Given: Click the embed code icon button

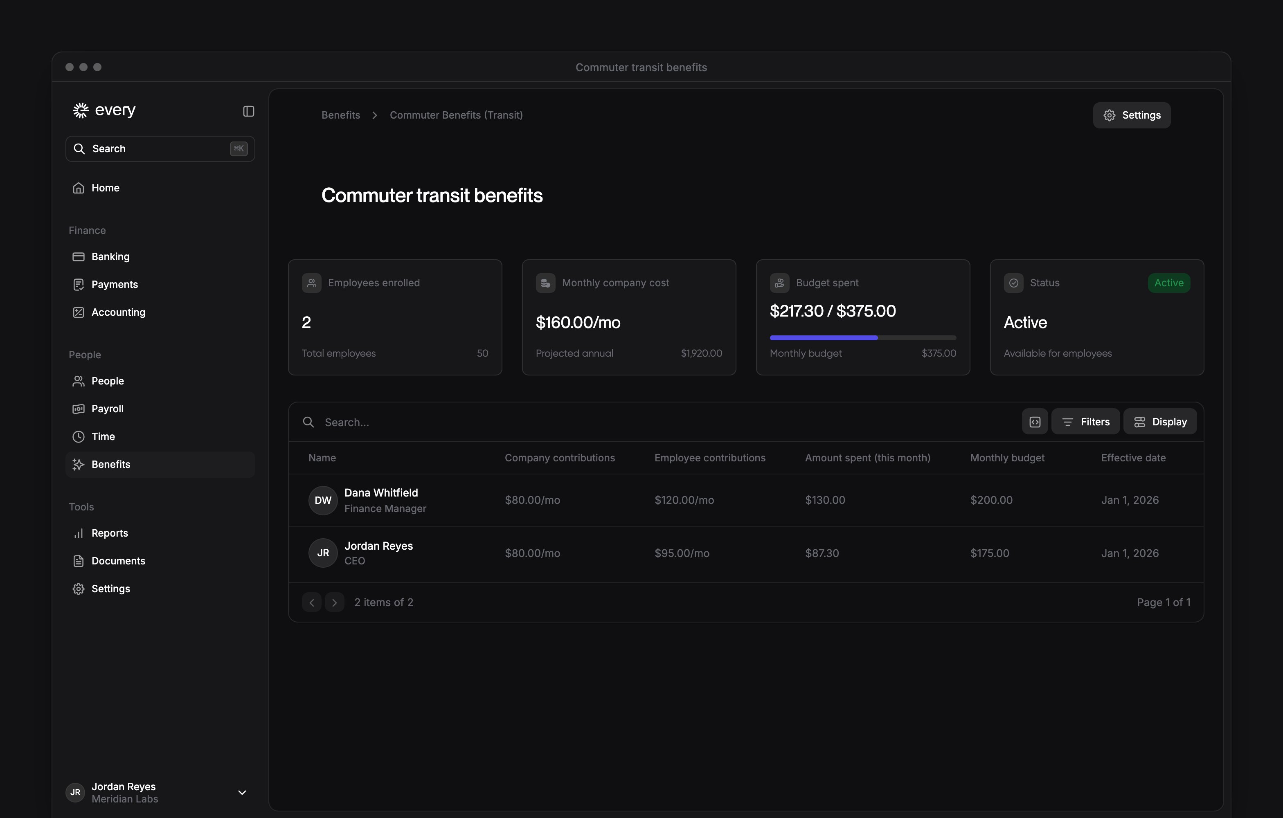Looking at the screenshot, I should (1035, 422).
